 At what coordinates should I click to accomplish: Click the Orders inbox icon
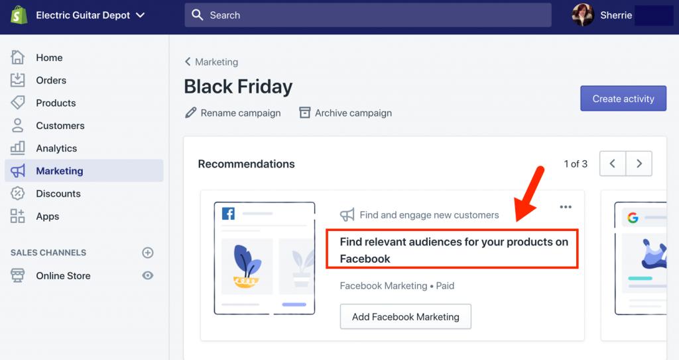pos(18,80)
